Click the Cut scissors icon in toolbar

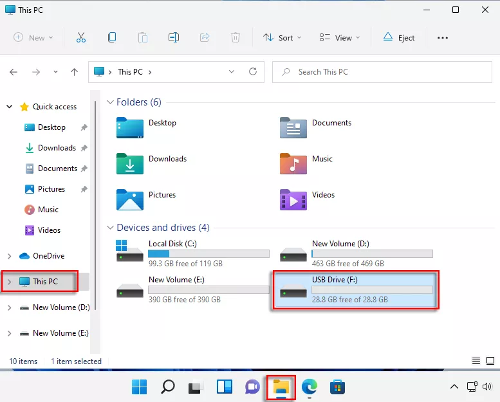coord(80,37)
